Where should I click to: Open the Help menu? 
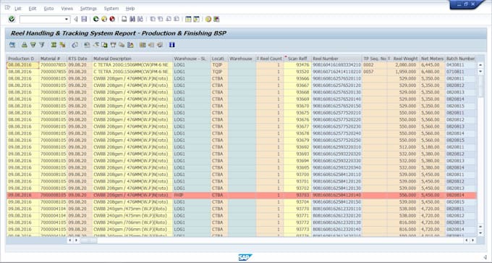130,9
